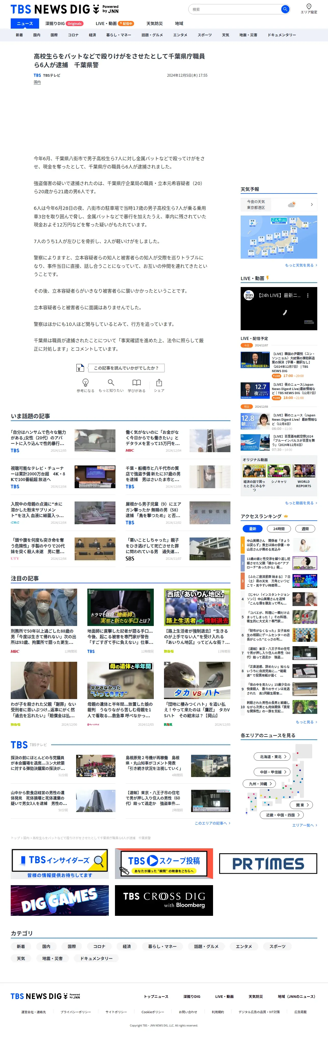Select the ニュース main tab
Screen dimensions: 328x1061
pyautogui.click(x=25, y=24)
